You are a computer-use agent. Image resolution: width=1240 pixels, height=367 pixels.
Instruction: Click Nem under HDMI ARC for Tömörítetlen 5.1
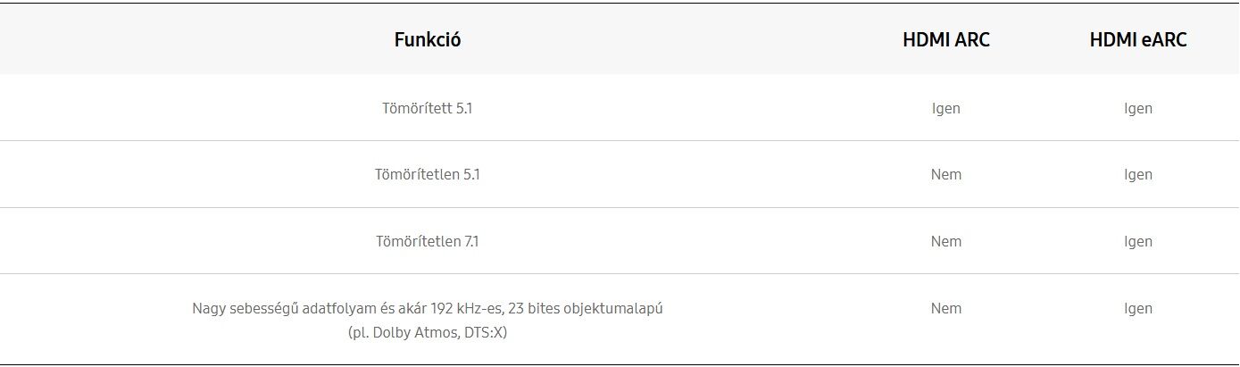[946, 174]
